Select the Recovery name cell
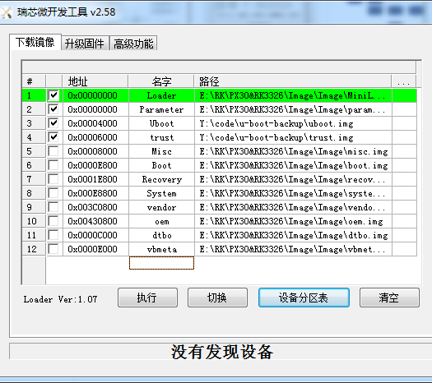 (x=161, y=179)
